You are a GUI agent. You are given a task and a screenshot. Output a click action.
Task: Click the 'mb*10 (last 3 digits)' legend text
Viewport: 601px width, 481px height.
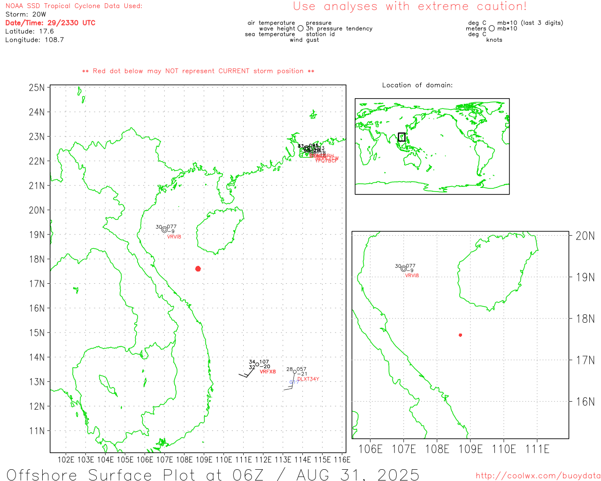click(530, 23)
